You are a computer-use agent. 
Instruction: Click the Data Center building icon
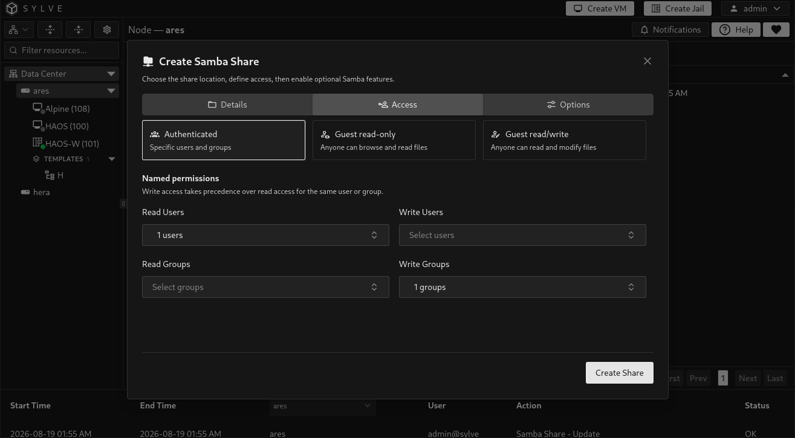[13, 74]
